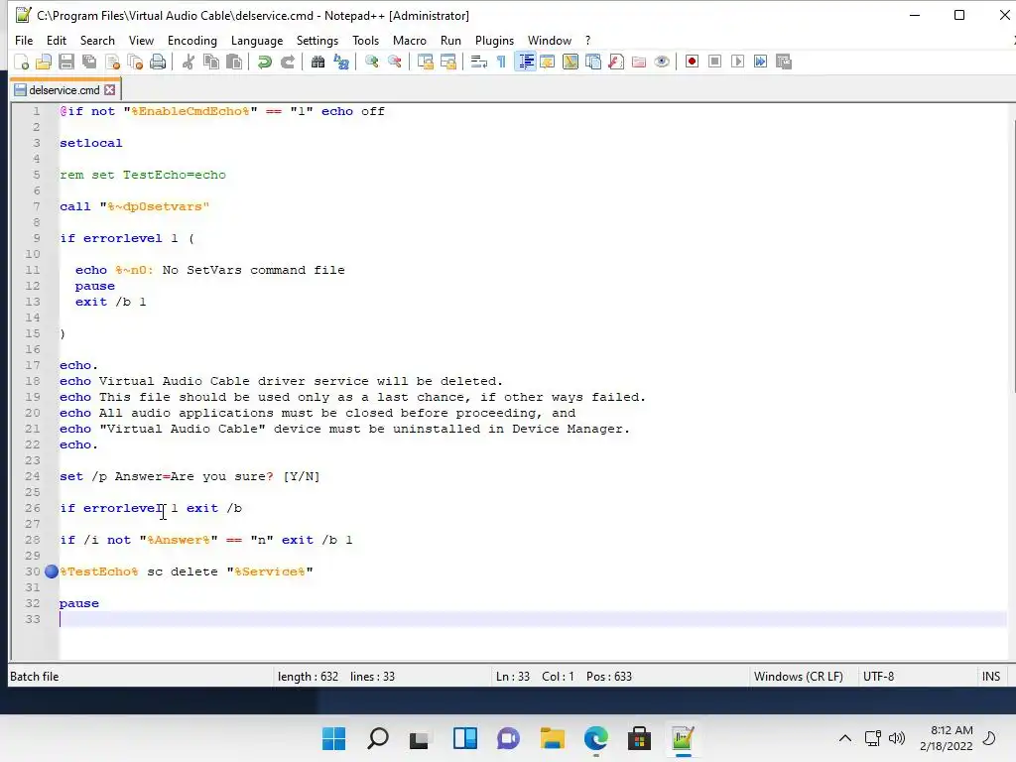Viewport: 1016px width, 762px height.
Task: Open the Function List panel icon
Action: pos(616,62)
